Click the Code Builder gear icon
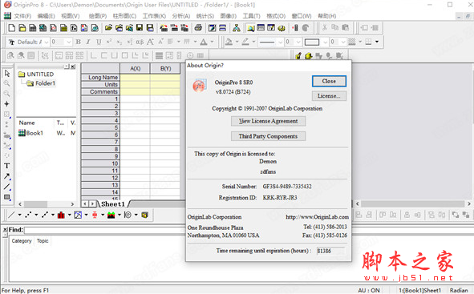Viewport: 474px width, 294px height. 282,28
